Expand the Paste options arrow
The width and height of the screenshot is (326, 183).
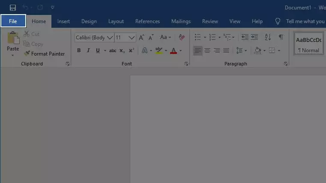coord(13,55)
